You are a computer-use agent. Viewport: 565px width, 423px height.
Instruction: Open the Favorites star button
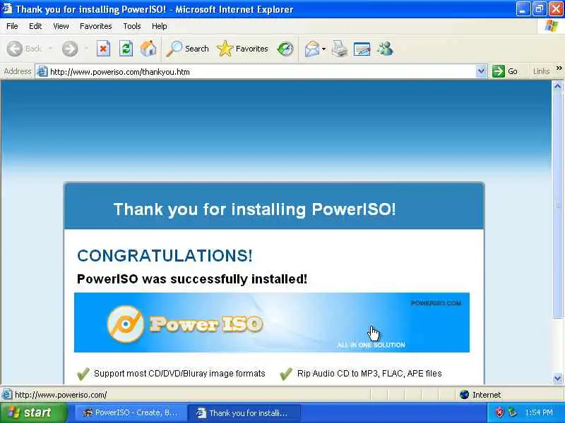[x=242, y=49]
